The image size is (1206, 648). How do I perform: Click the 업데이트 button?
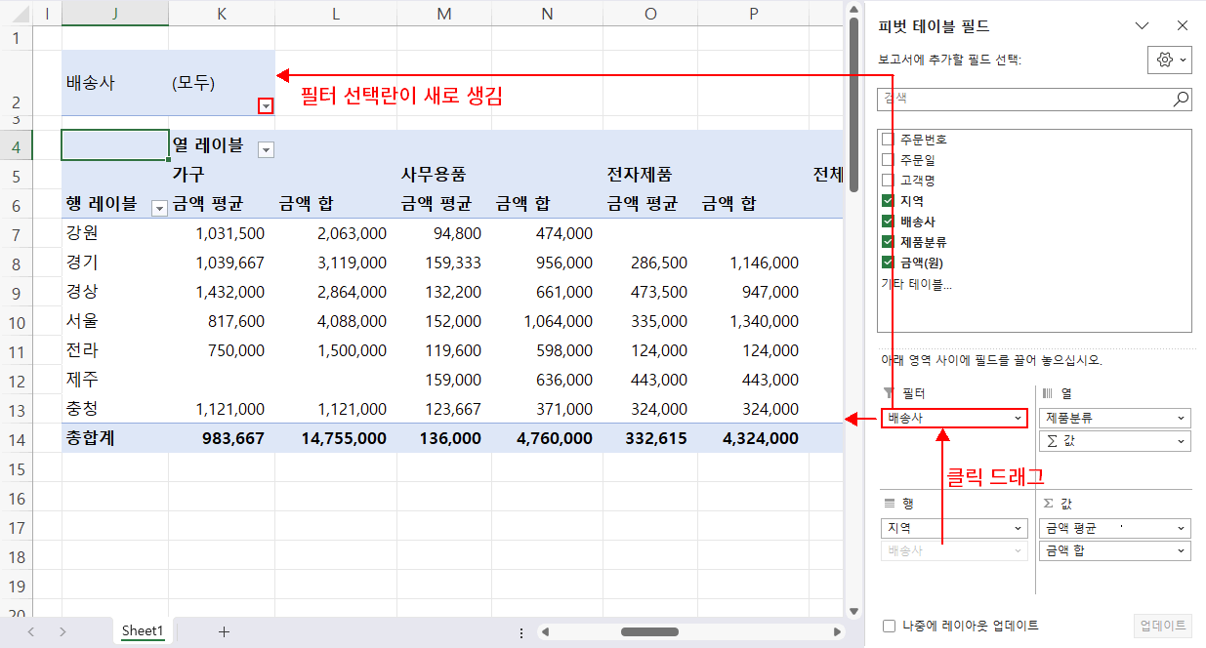[1161, 626]
